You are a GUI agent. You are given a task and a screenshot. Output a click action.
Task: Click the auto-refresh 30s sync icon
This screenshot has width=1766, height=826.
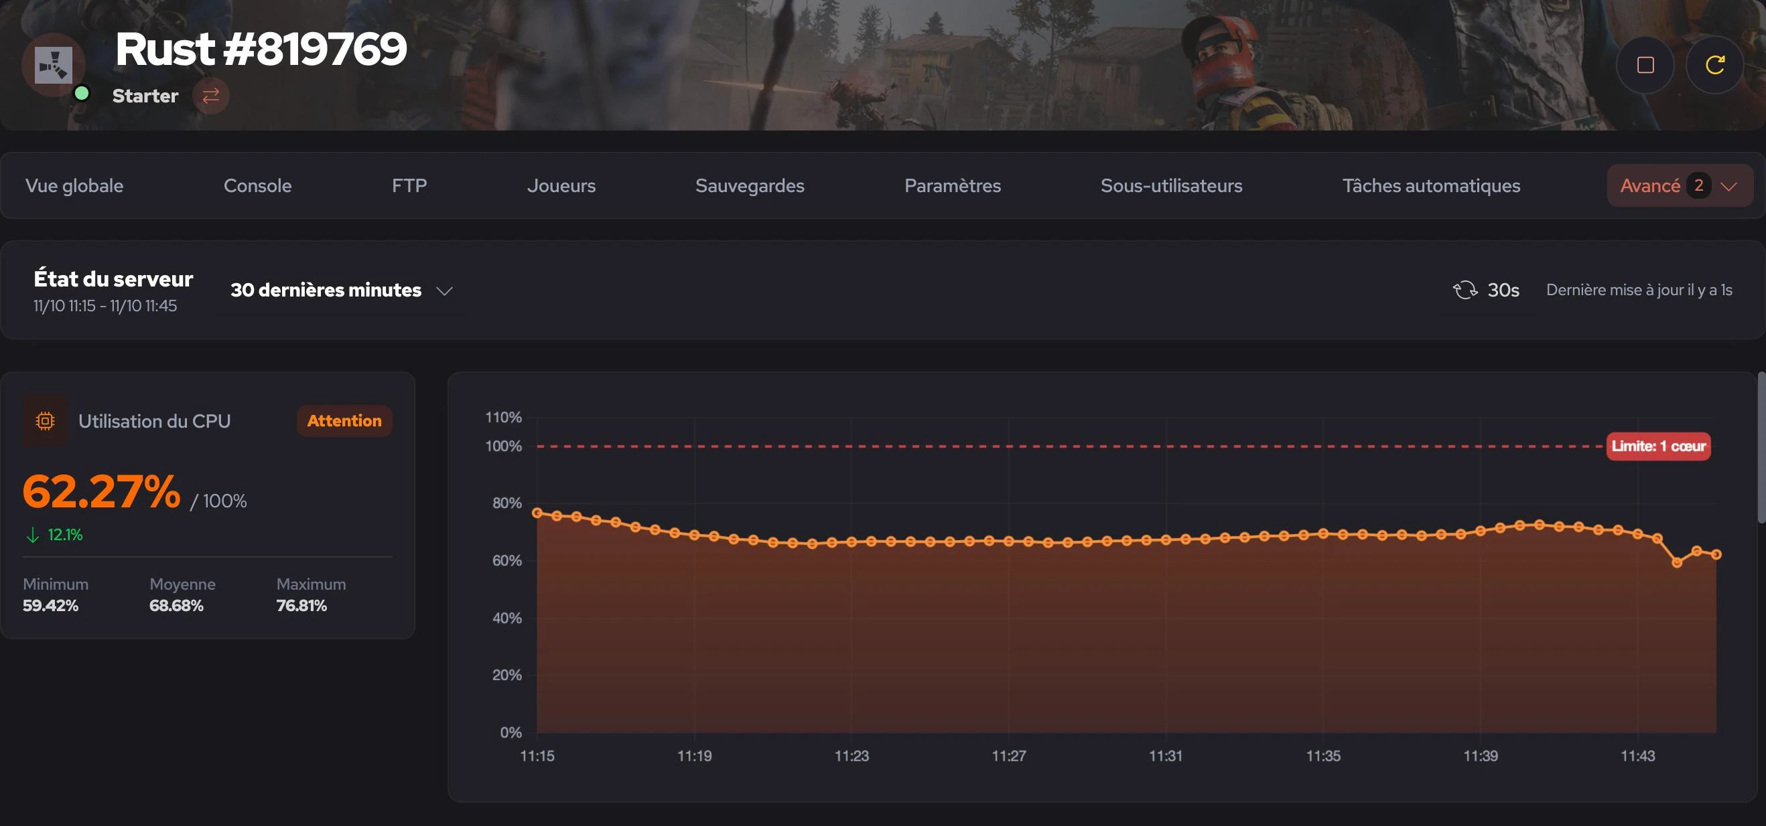1465,290
